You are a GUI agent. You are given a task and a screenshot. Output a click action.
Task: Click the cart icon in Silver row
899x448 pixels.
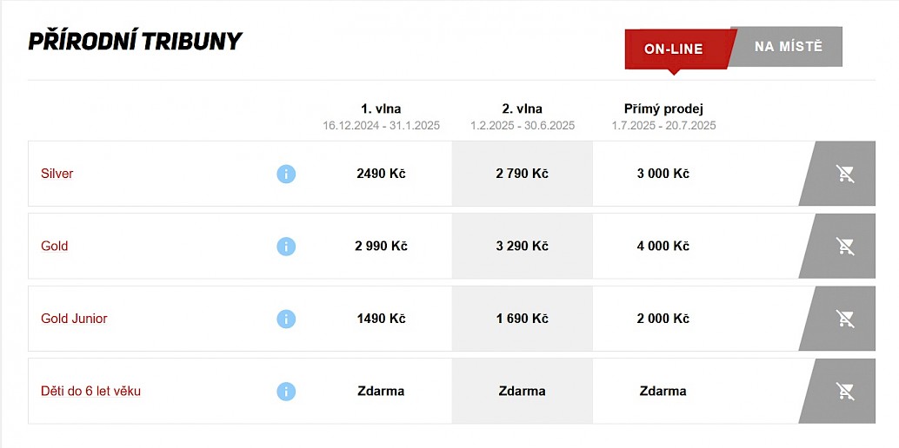point(844,174)
